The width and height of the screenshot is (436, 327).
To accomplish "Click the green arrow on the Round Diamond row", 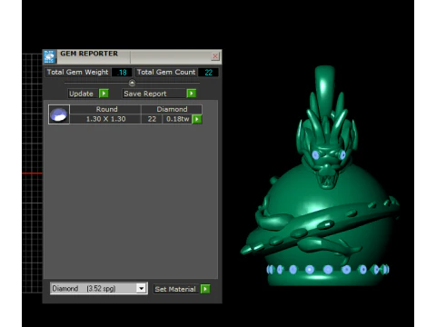I will (x=197, y=119).
